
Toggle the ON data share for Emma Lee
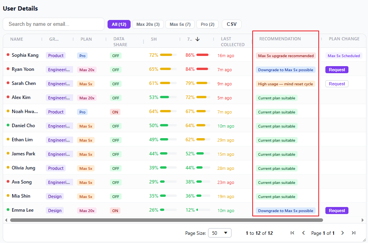[115, 211]
